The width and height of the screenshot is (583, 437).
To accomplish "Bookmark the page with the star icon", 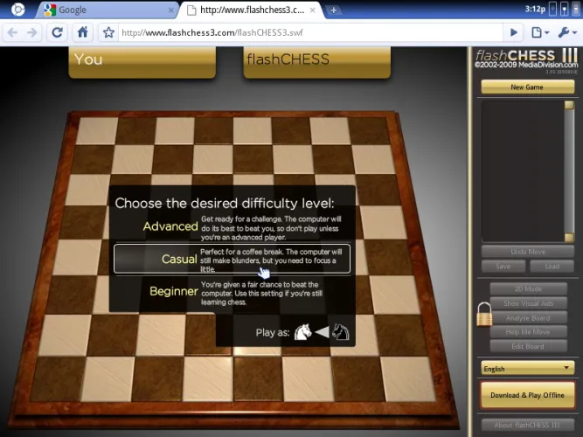I will click(108, 32).
